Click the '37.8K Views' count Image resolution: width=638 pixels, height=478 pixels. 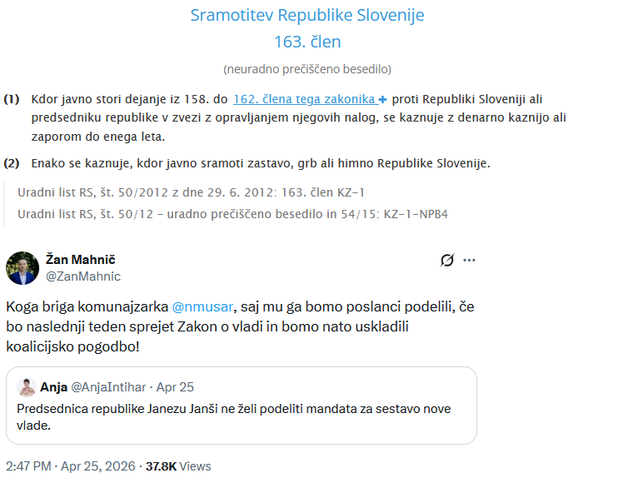(178, 466)
